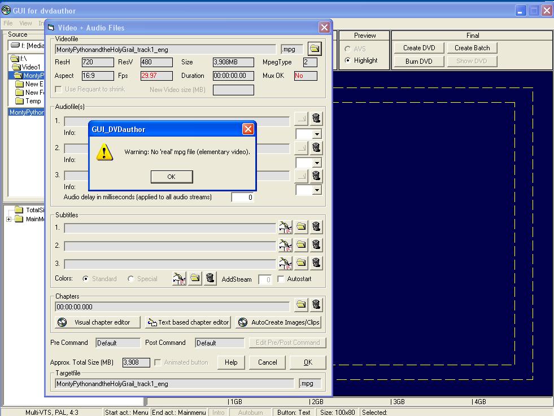Click the Video + Audio Files title icon

point(51,28)
